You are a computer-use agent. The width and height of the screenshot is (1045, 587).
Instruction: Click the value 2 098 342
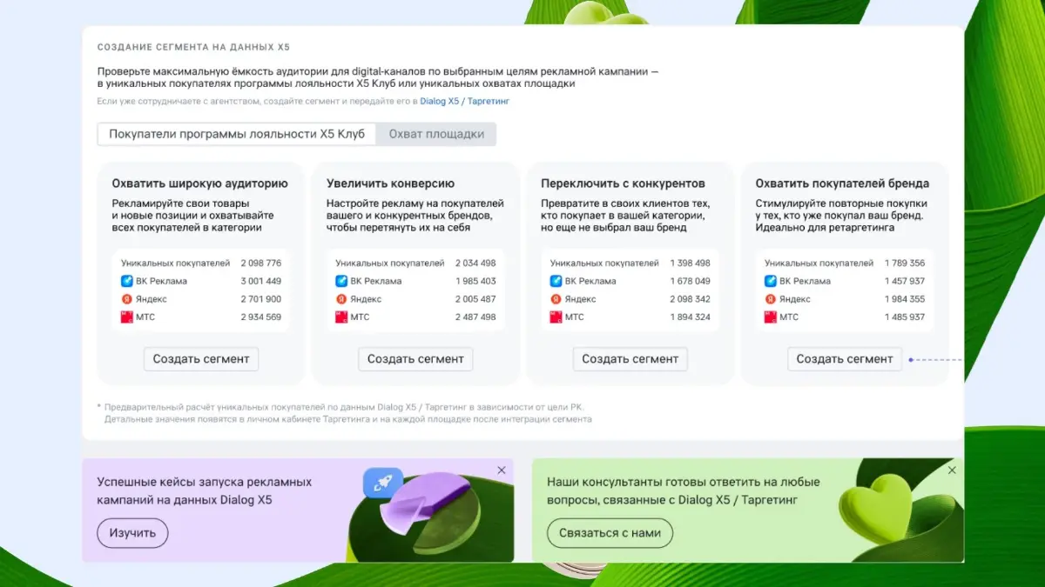[691, 299]
